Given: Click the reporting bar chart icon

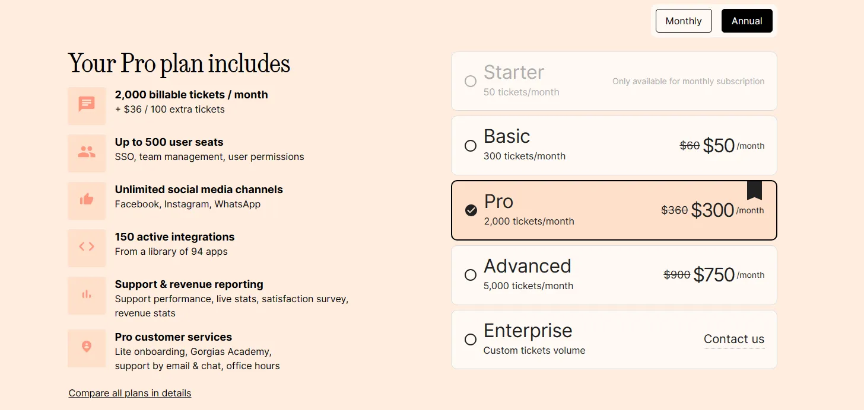Looking at the screenshot, I should click(x=87, y=294).
